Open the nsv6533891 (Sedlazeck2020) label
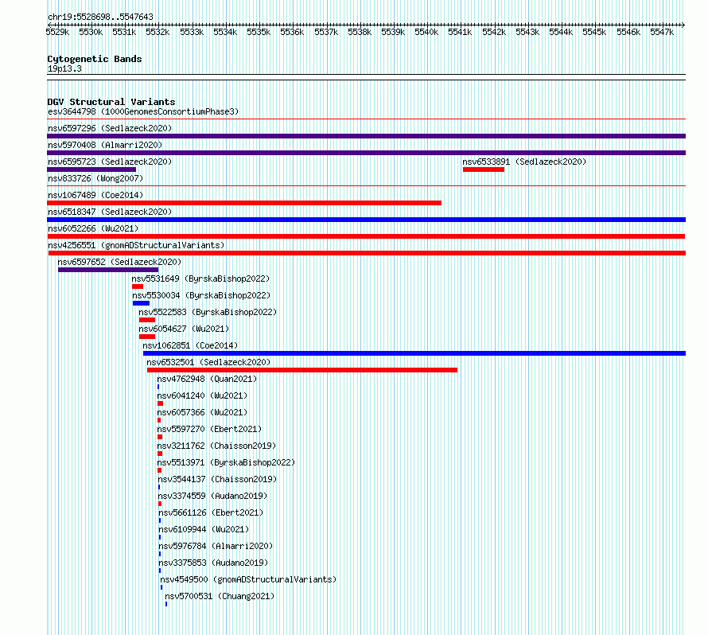Viewport: 708px width, 635px height. [524, 162]
